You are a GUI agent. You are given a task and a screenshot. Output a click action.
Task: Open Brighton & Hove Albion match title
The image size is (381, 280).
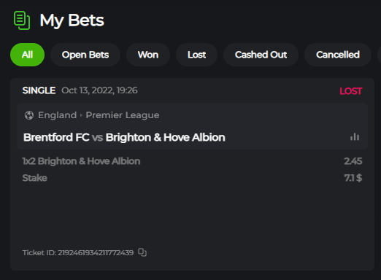pos(166,137)
